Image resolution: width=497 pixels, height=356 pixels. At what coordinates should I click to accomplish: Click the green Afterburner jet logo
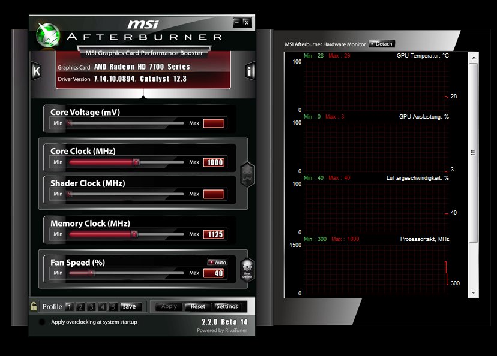pos(48,35)
